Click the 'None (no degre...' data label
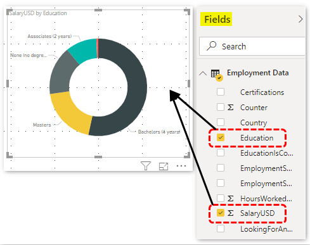310x245 pixels. (x=29, y=55)
